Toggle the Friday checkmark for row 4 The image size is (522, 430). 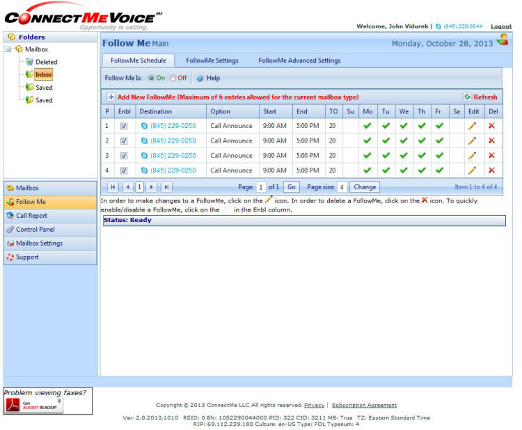[x=439, y=170]
